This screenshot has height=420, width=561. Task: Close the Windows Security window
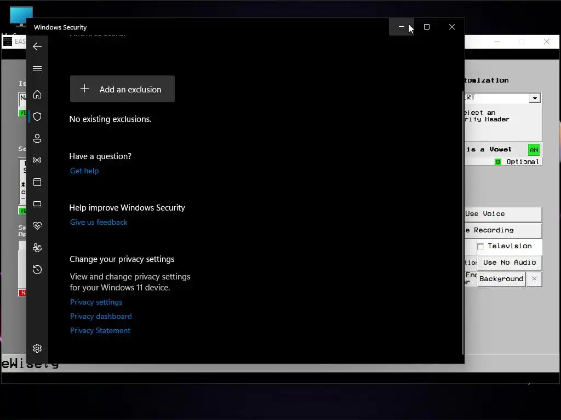point(452,27)
